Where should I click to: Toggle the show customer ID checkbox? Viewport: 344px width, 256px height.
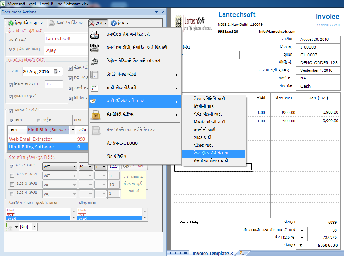click(x=10, y=97)
